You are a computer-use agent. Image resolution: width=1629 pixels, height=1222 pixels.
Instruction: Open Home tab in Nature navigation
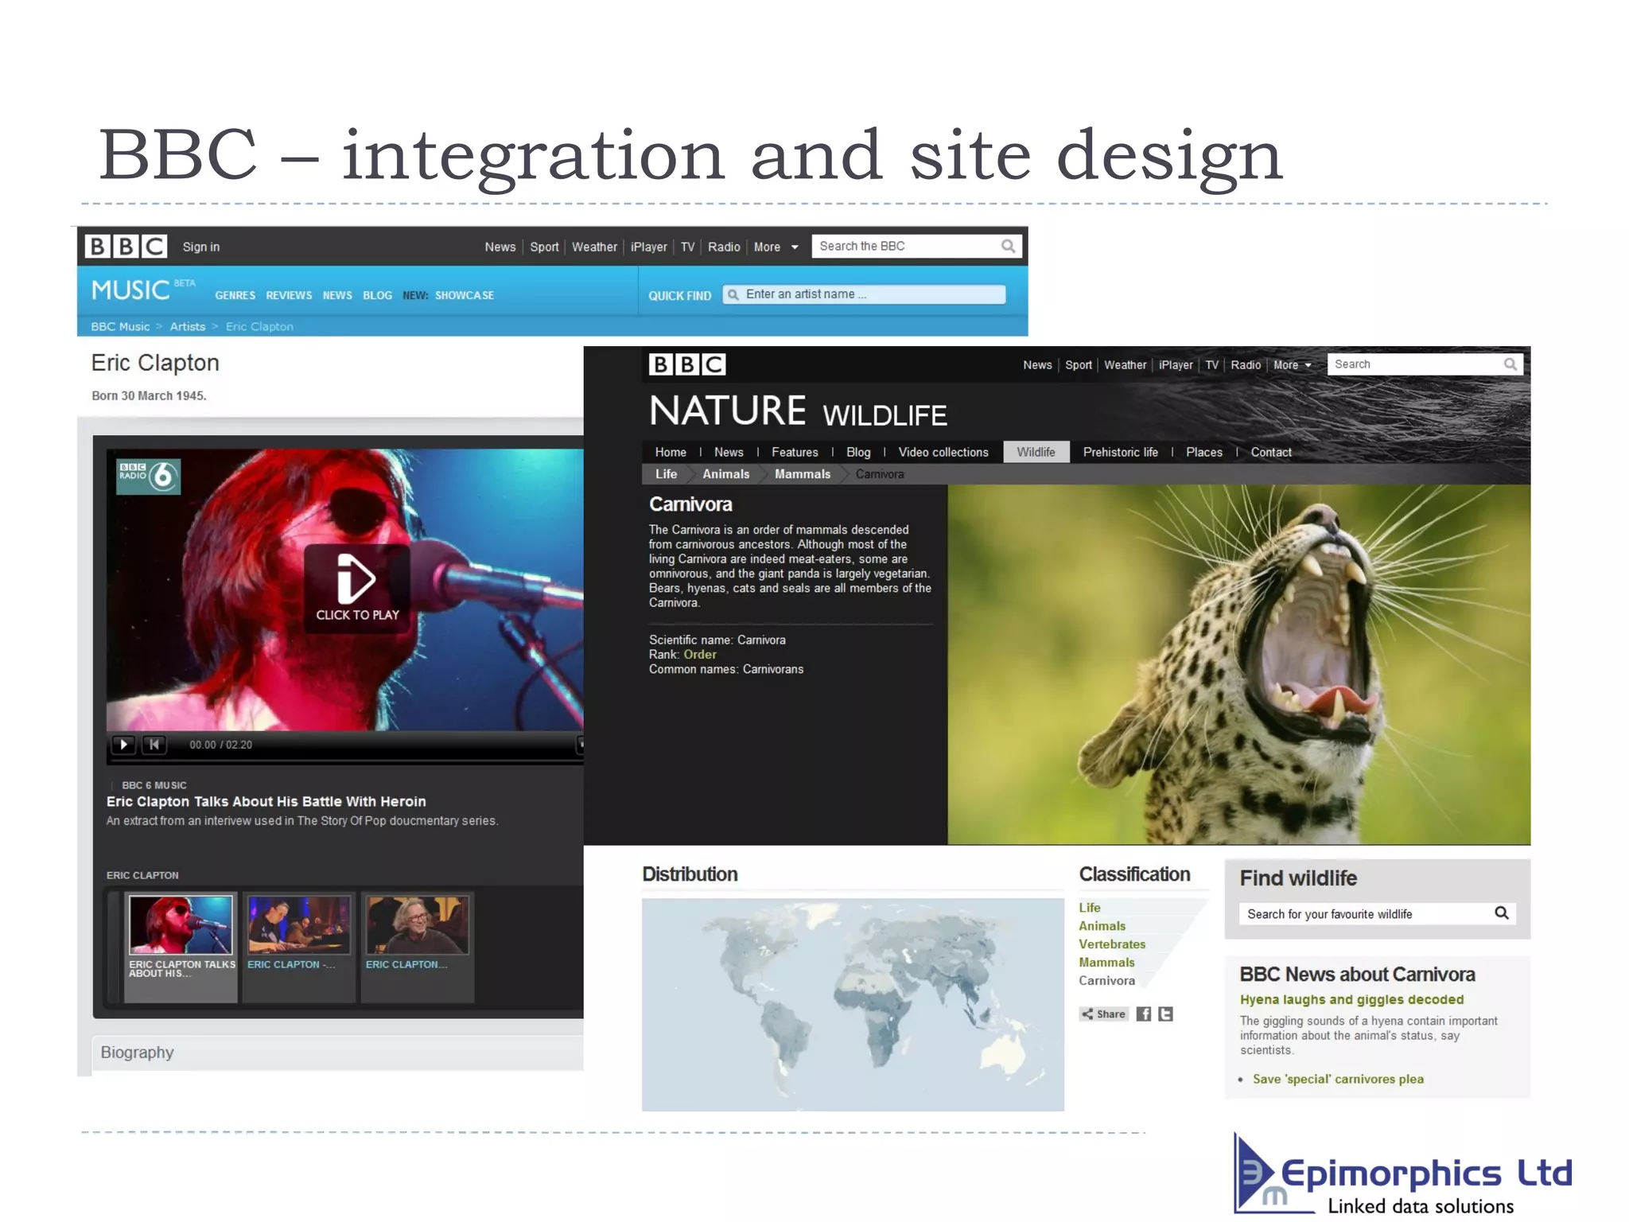(x=671, y=452)
